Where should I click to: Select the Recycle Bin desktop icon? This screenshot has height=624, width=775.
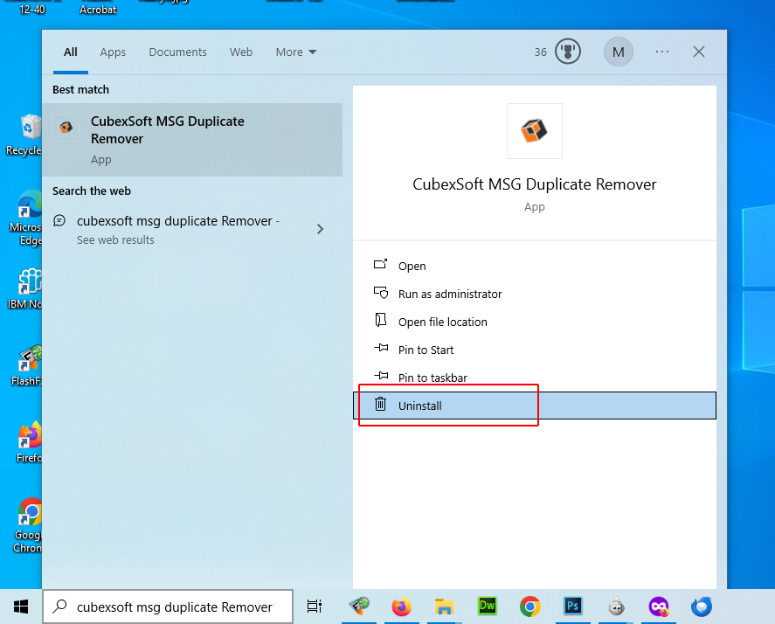click(24, 135)
